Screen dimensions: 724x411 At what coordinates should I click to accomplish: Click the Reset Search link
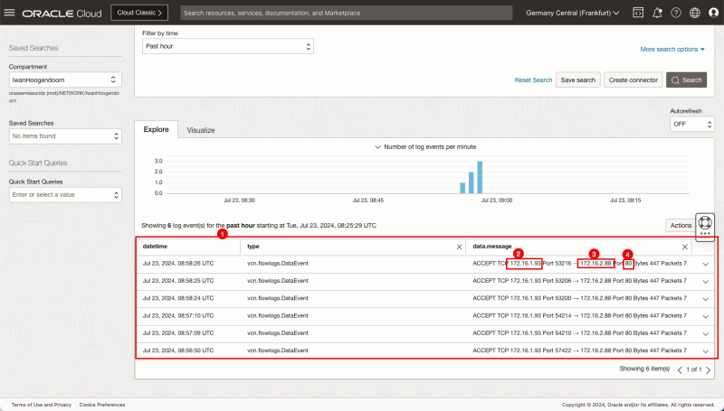point(533,80)
